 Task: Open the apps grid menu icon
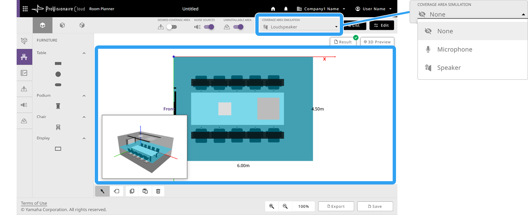(25, 9)
